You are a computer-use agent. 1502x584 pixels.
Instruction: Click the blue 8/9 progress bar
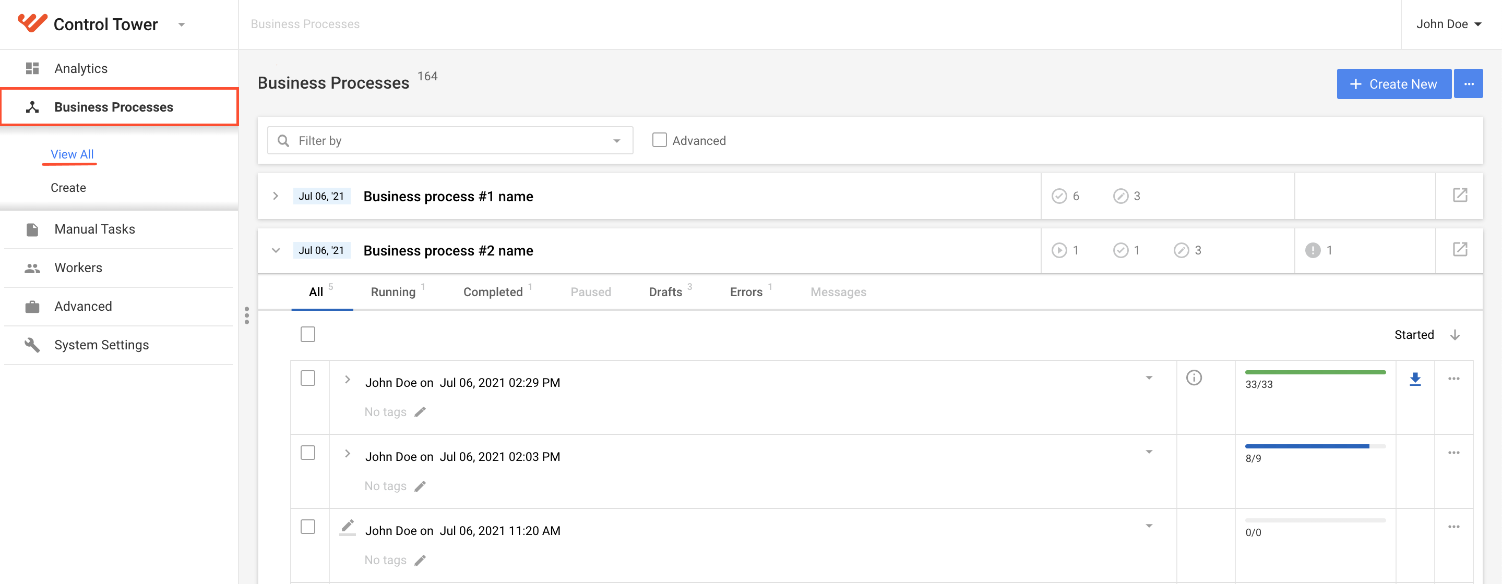point(1315,446)
